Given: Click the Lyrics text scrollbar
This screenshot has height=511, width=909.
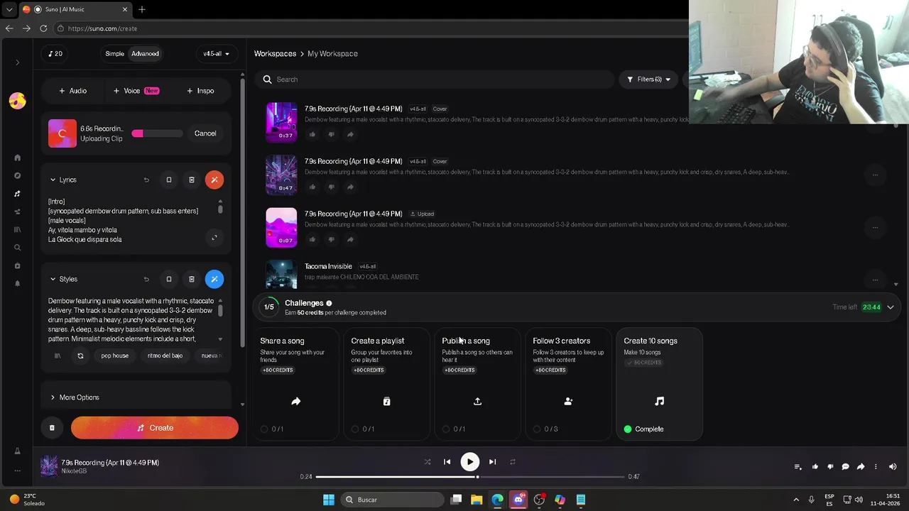Looking at the screenshot, I should coord(220,208).
